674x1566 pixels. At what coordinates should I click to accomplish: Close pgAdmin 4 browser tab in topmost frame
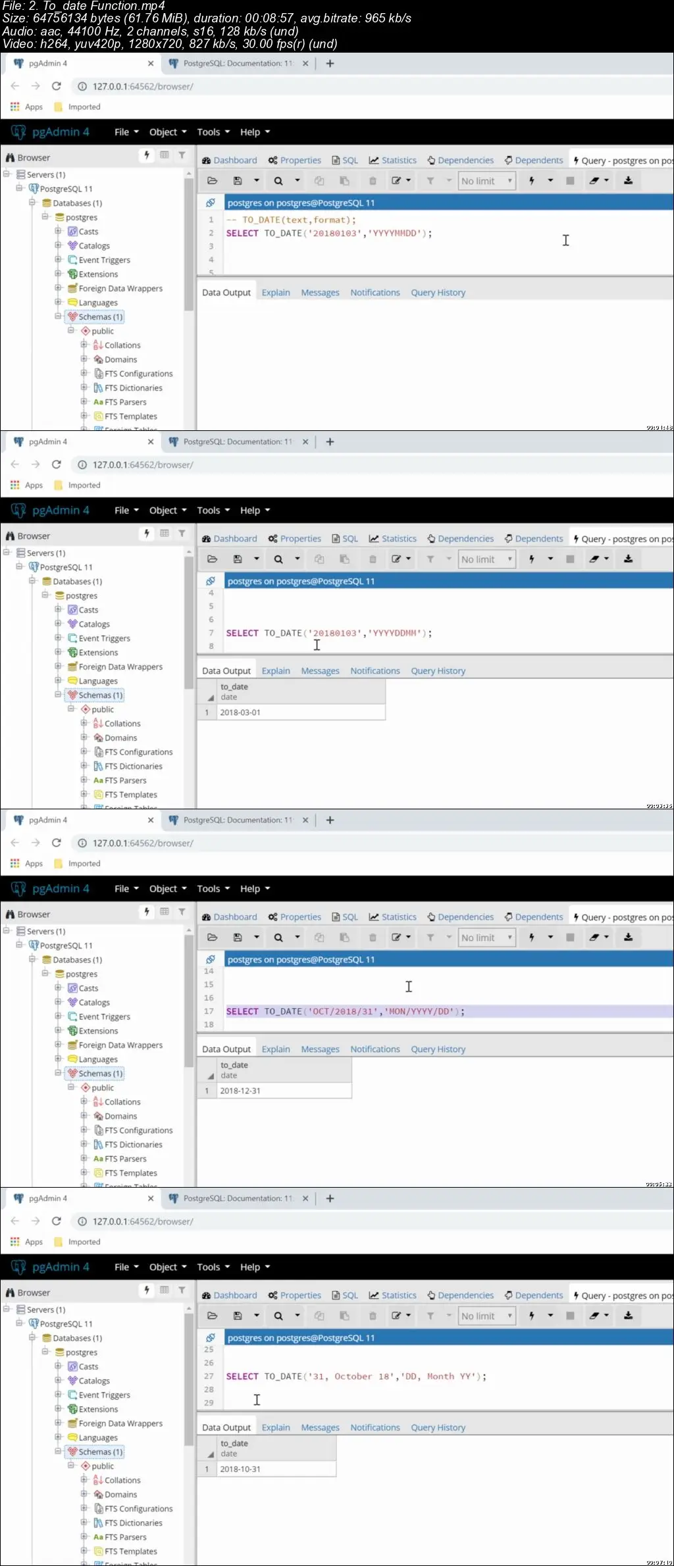pos(151,64)
